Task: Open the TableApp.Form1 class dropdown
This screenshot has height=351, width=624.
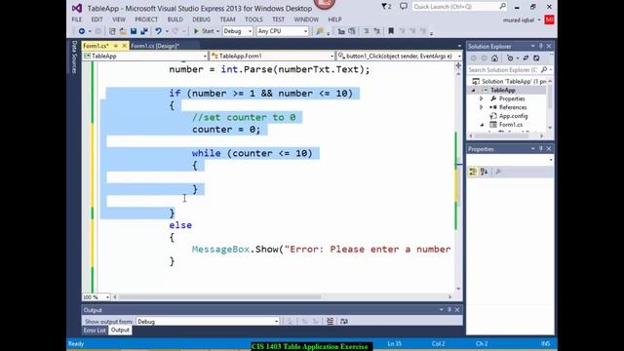Action: [272, 57]
